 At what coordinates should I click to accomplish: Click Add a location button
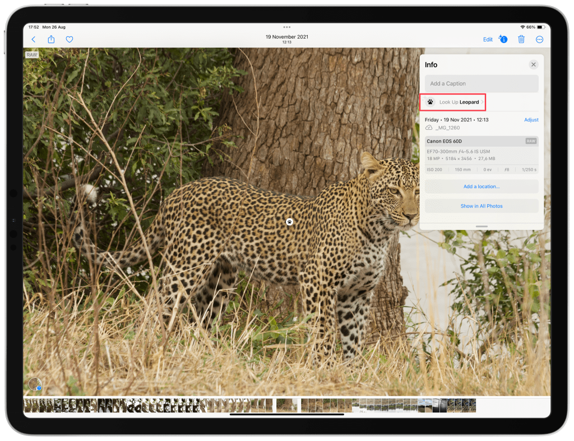pyautogui.click(x=481, y=186)
